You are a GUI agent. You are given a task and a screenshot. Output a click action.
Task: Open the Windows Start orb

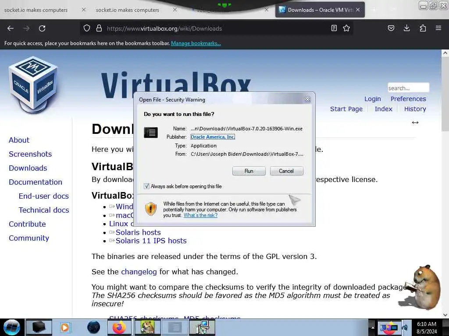click(11, 327)
